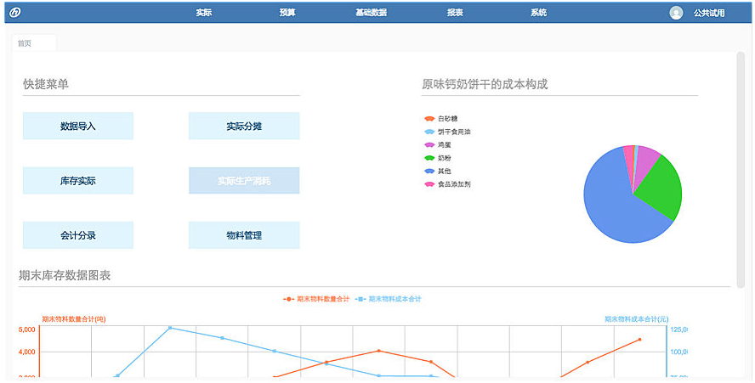
Task: Toggle the 奶粉 legend marker
Action: pos(429,158)
